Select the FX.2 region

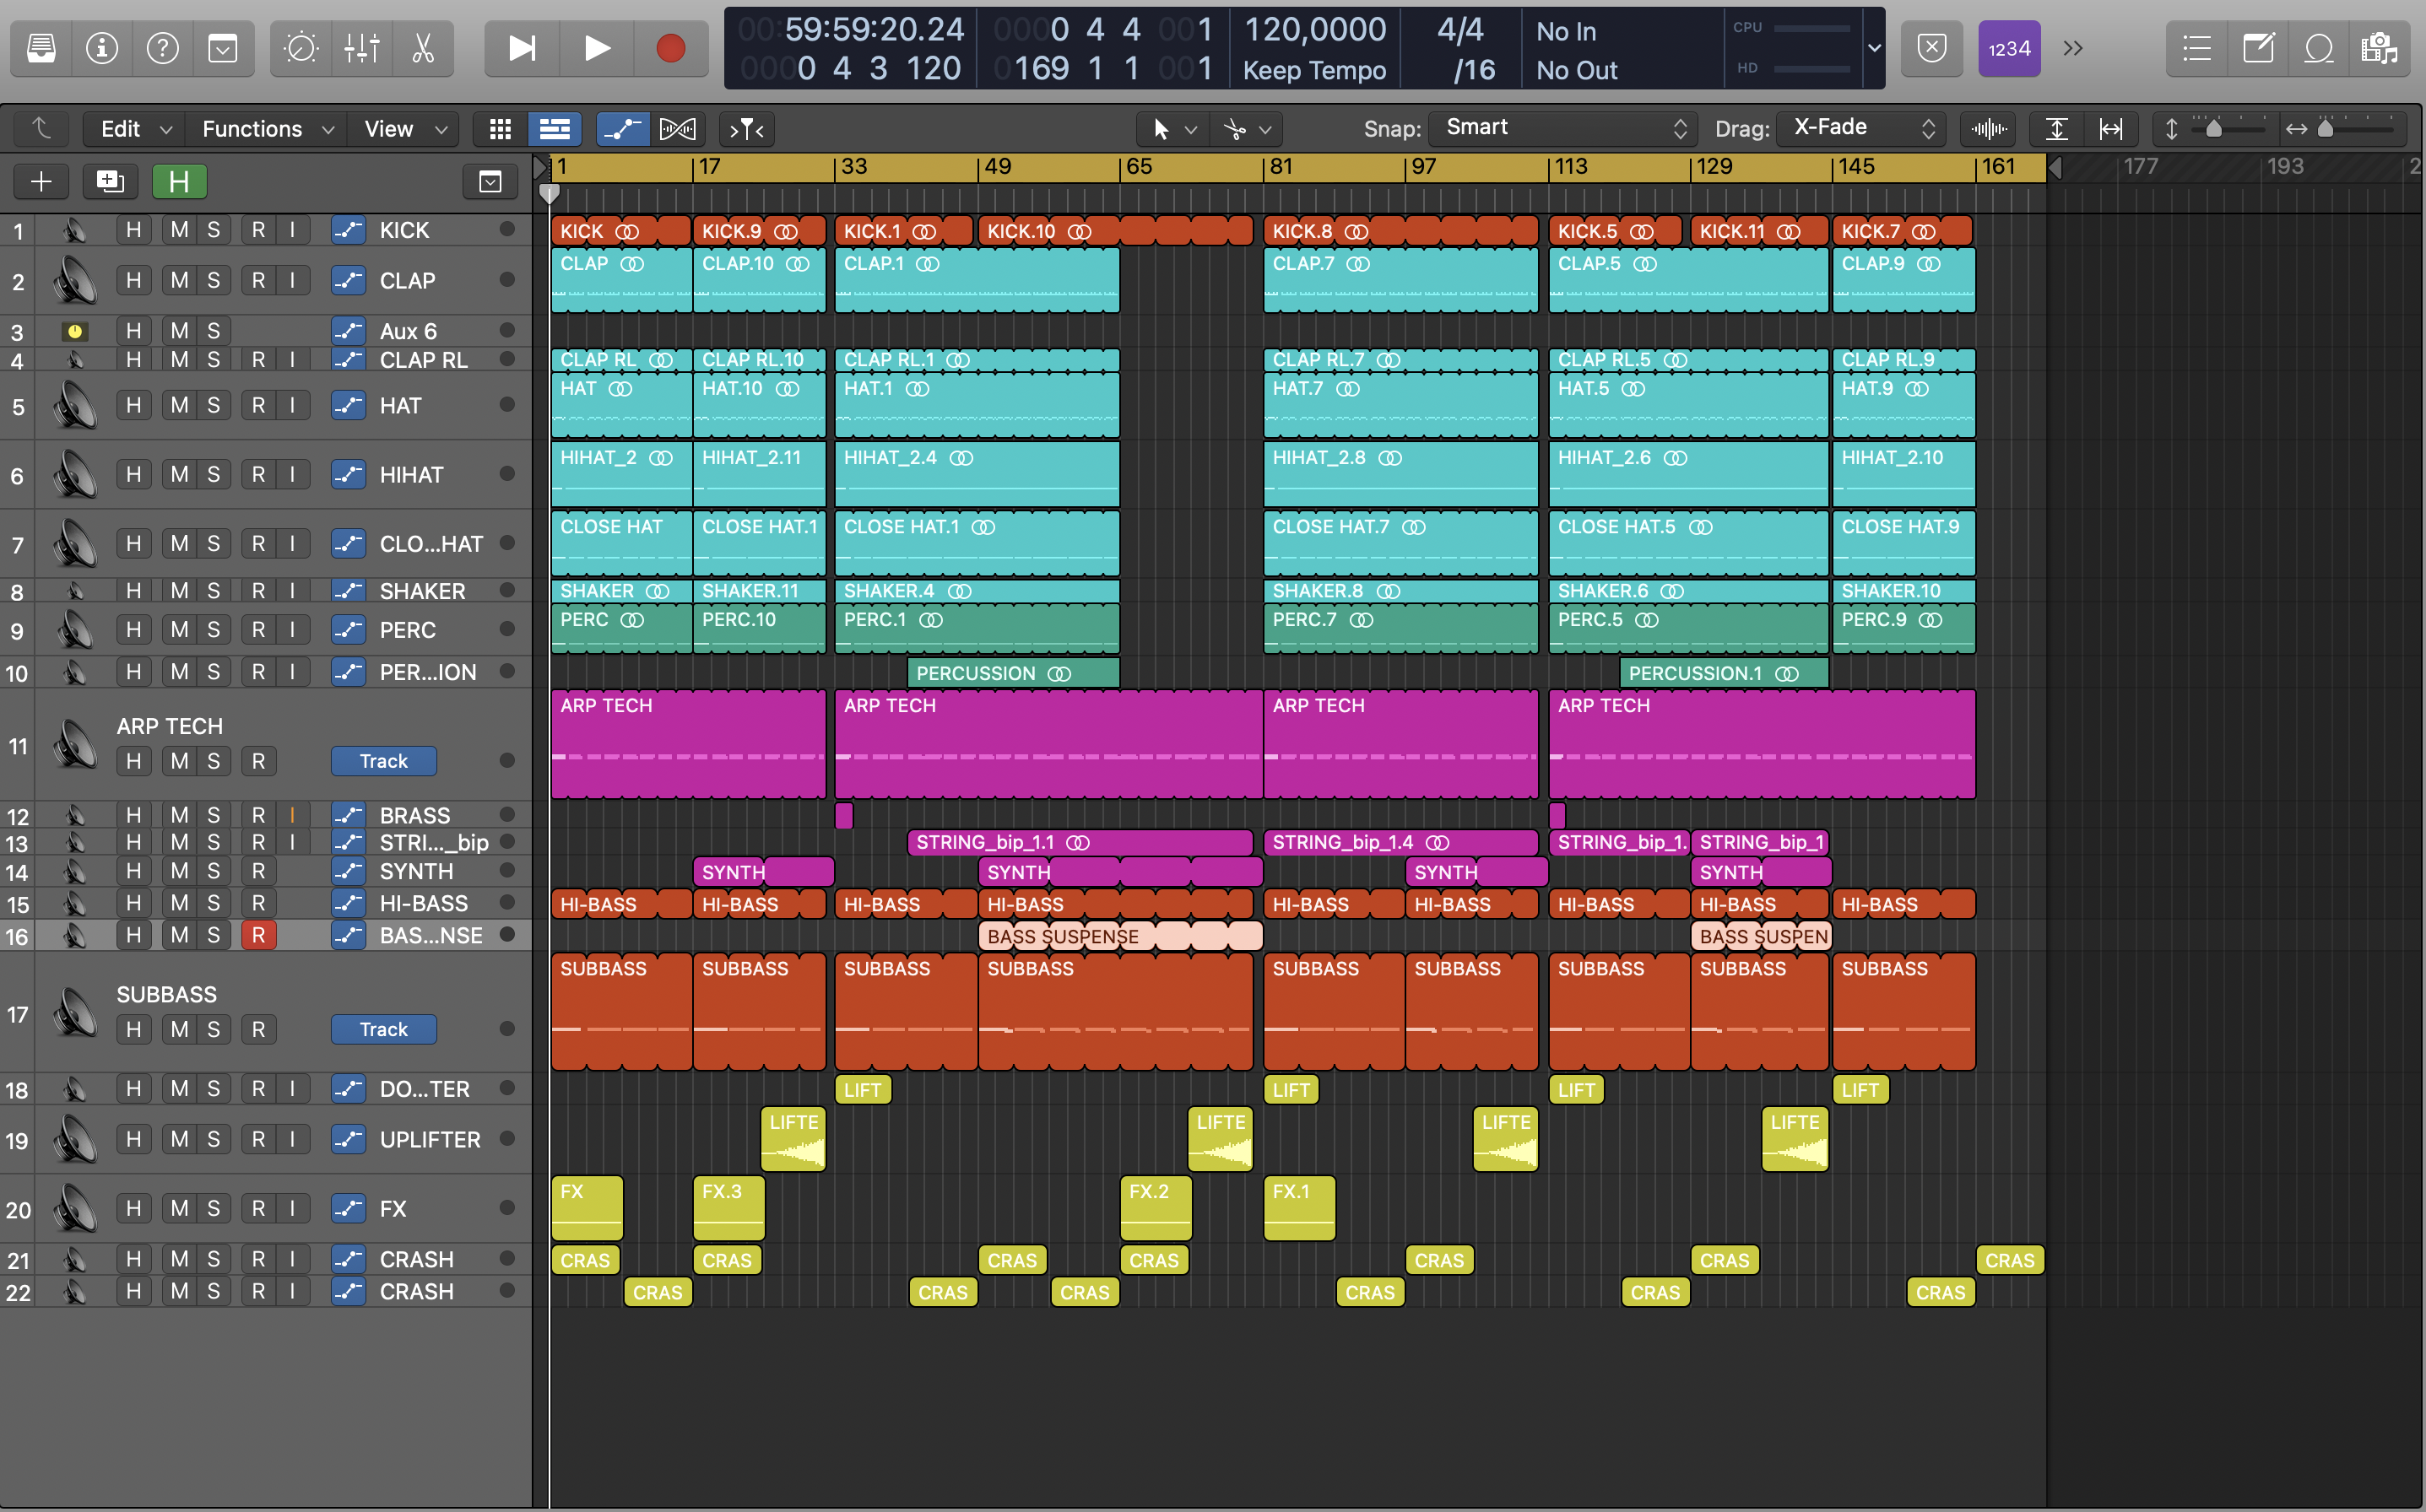click(x=1156, y=1207)
